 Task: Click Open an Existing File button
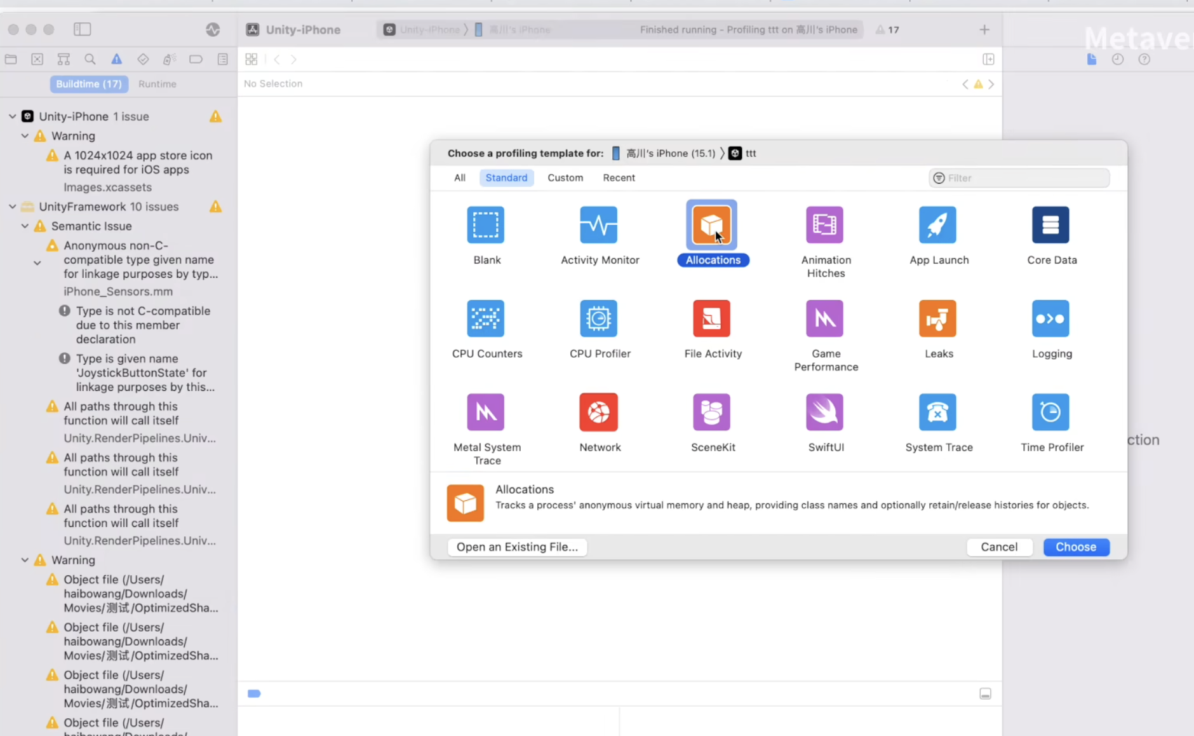tap(517, 547)
